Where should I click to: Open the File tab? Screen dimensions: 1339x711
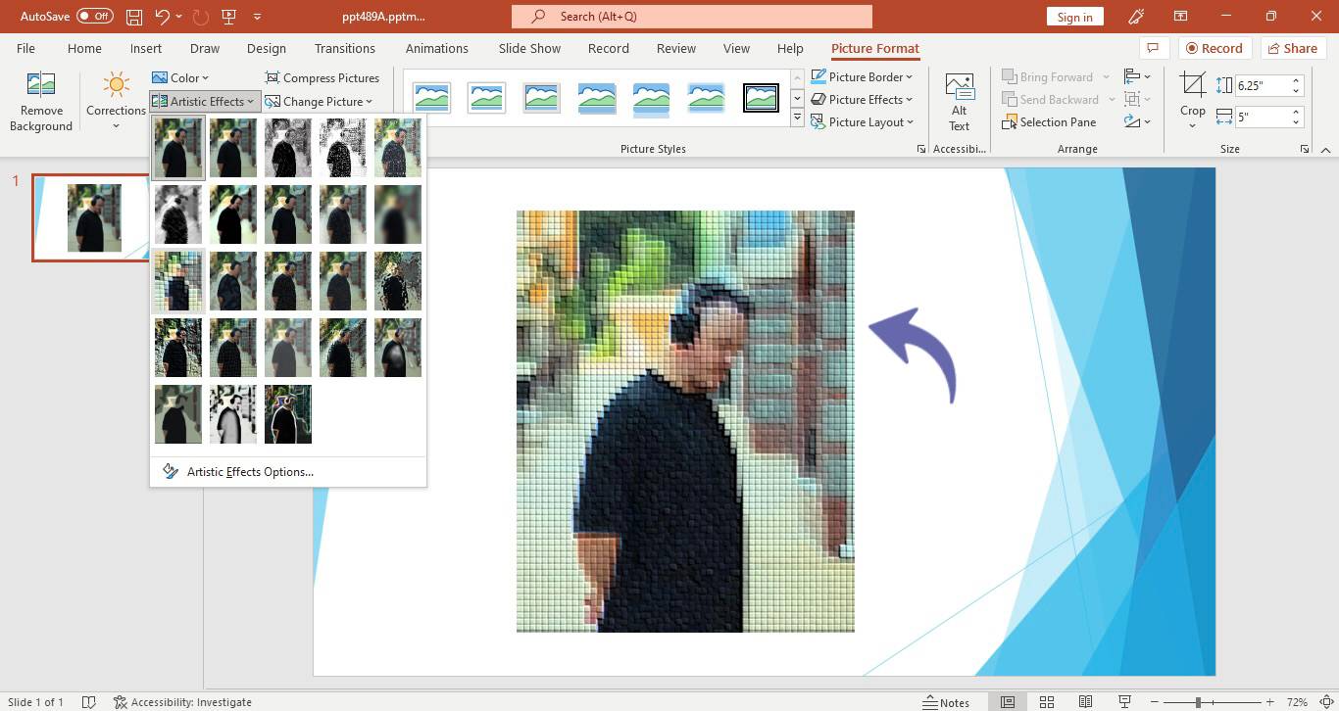point(25,48)
